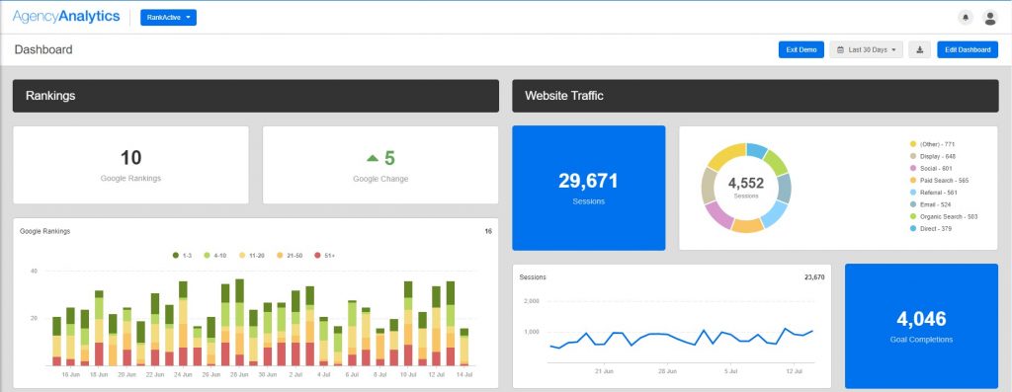This screenshot has height=392, width=1012.
Task: Click the 10 Jul bar in rankings chart
Action: click(408, 324)
